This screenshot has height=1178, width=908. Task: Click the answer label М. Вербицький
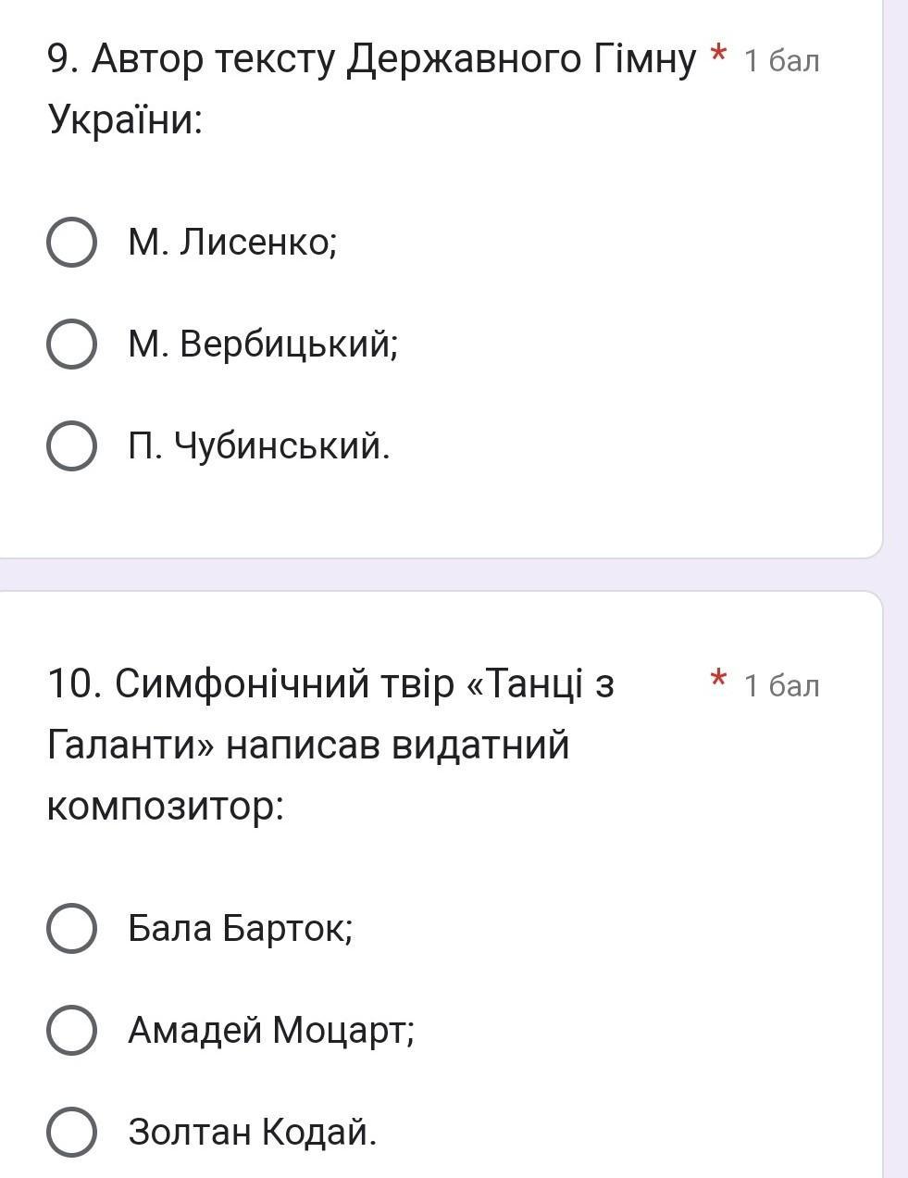[263, 345]
